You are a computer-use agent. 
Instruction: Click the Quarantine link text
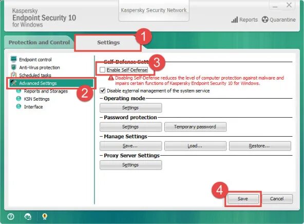[x=282, y=20]
